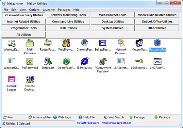The image size is (183, 128).
Task: Switch to Password Recovery Utilities tab
Action: pyautogui.click(x=24, y=15)
